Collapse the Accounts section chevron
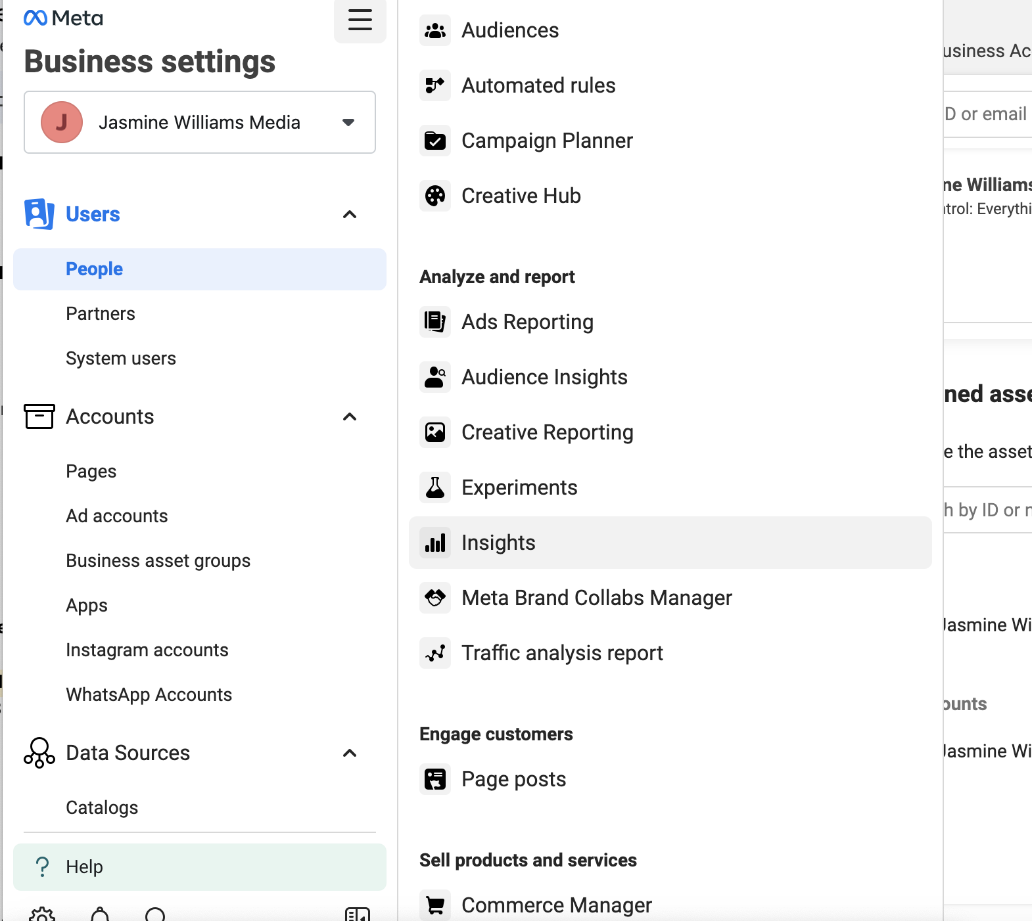This screenshot has height=921, width=1032. tap(350, 417)
